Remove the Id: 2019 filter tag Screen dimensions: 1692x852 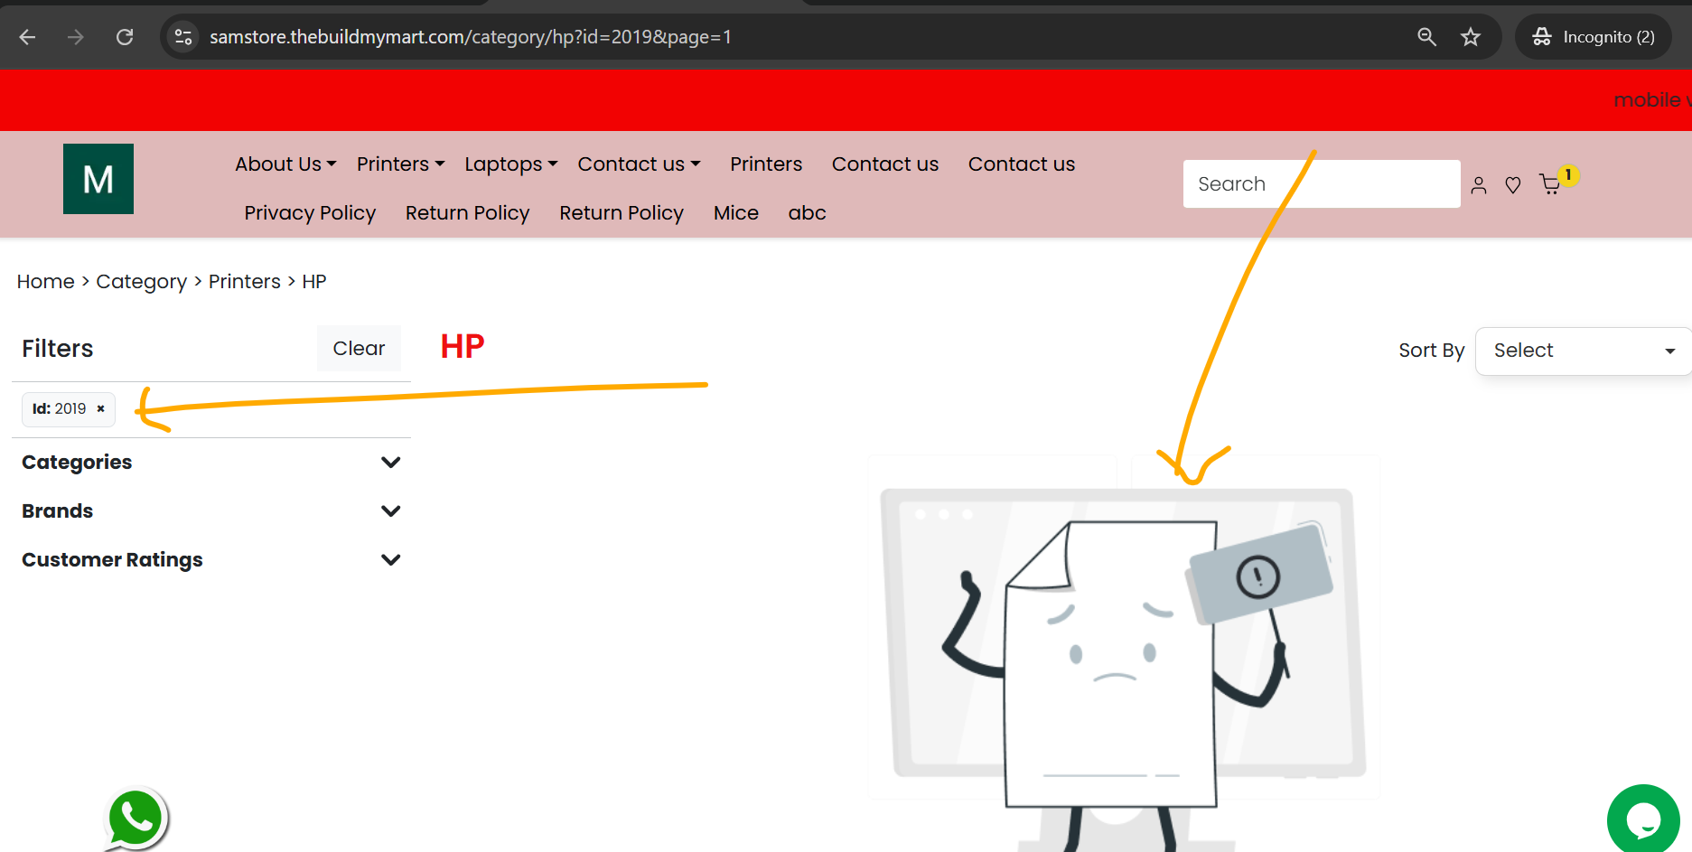[x=101, y=409]
